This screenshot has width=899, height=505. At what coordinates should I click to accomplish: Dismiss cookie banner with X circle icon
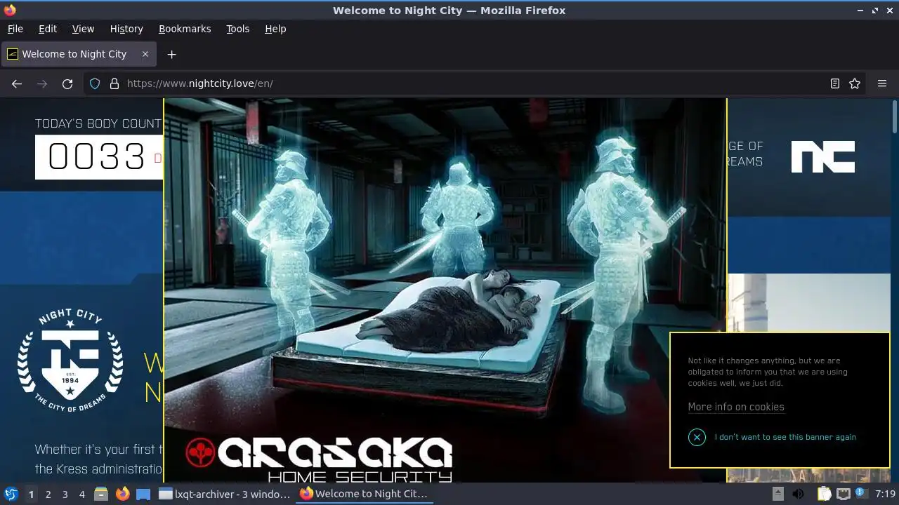pos(697,437)
